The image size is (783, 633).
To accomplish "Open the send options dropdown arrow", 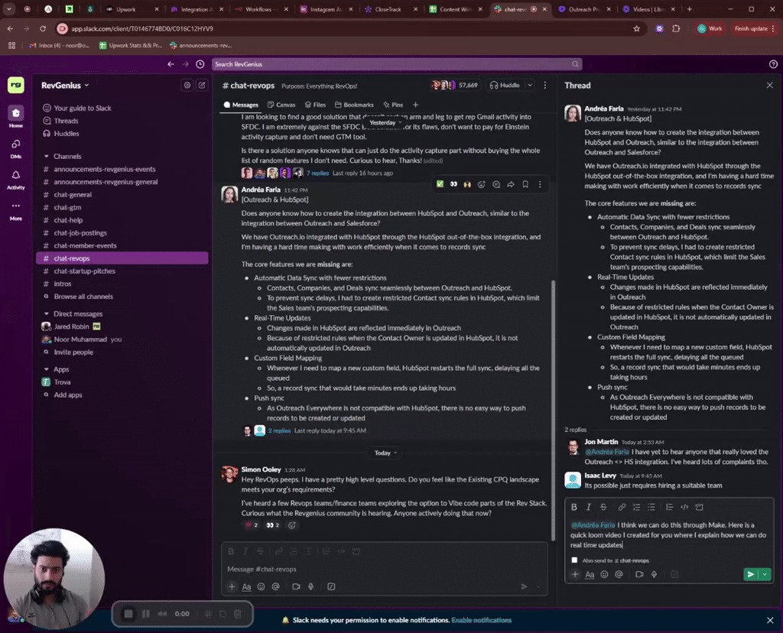I will pos(765,574).
